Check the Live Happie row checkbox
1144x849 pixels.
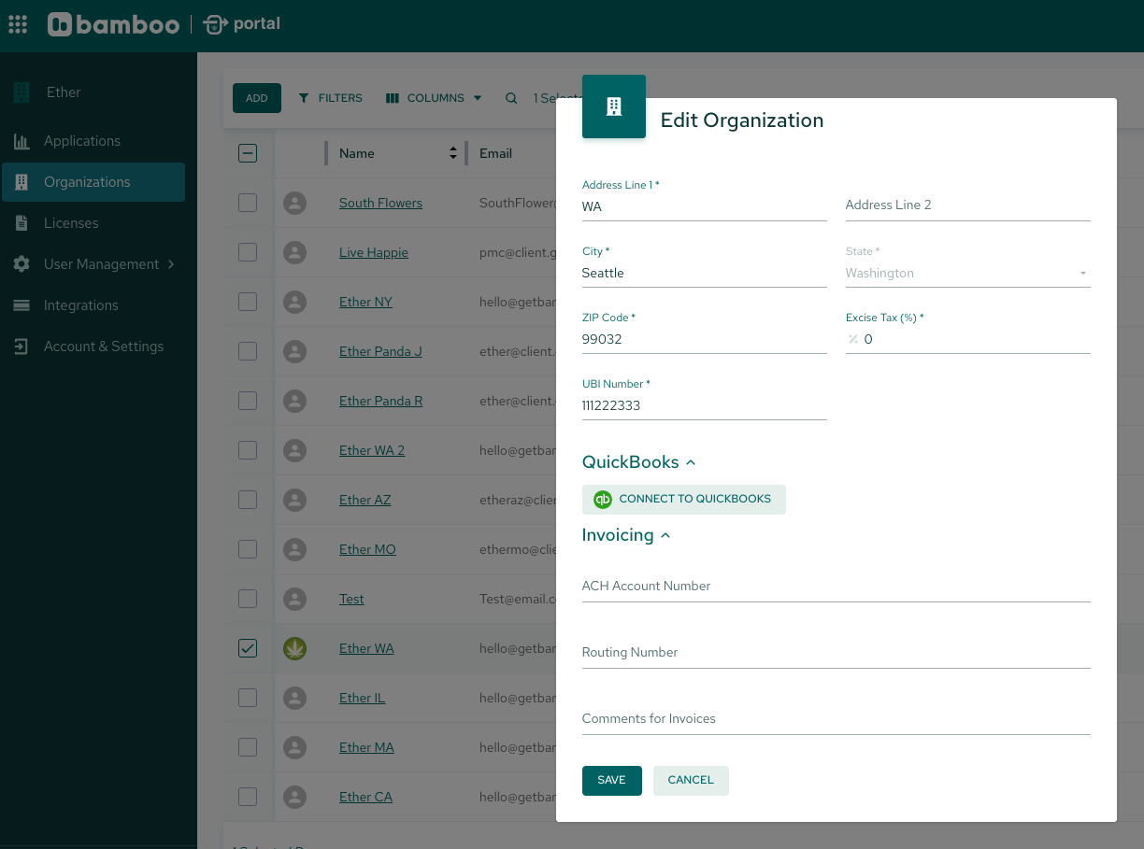pos(248,252)
